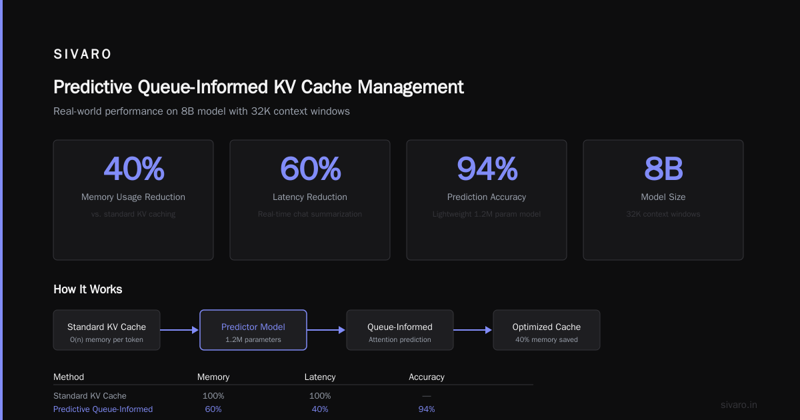Select the 8B Model Size card
This screenshot has width=800, height=420.
(x=663, y=200)
